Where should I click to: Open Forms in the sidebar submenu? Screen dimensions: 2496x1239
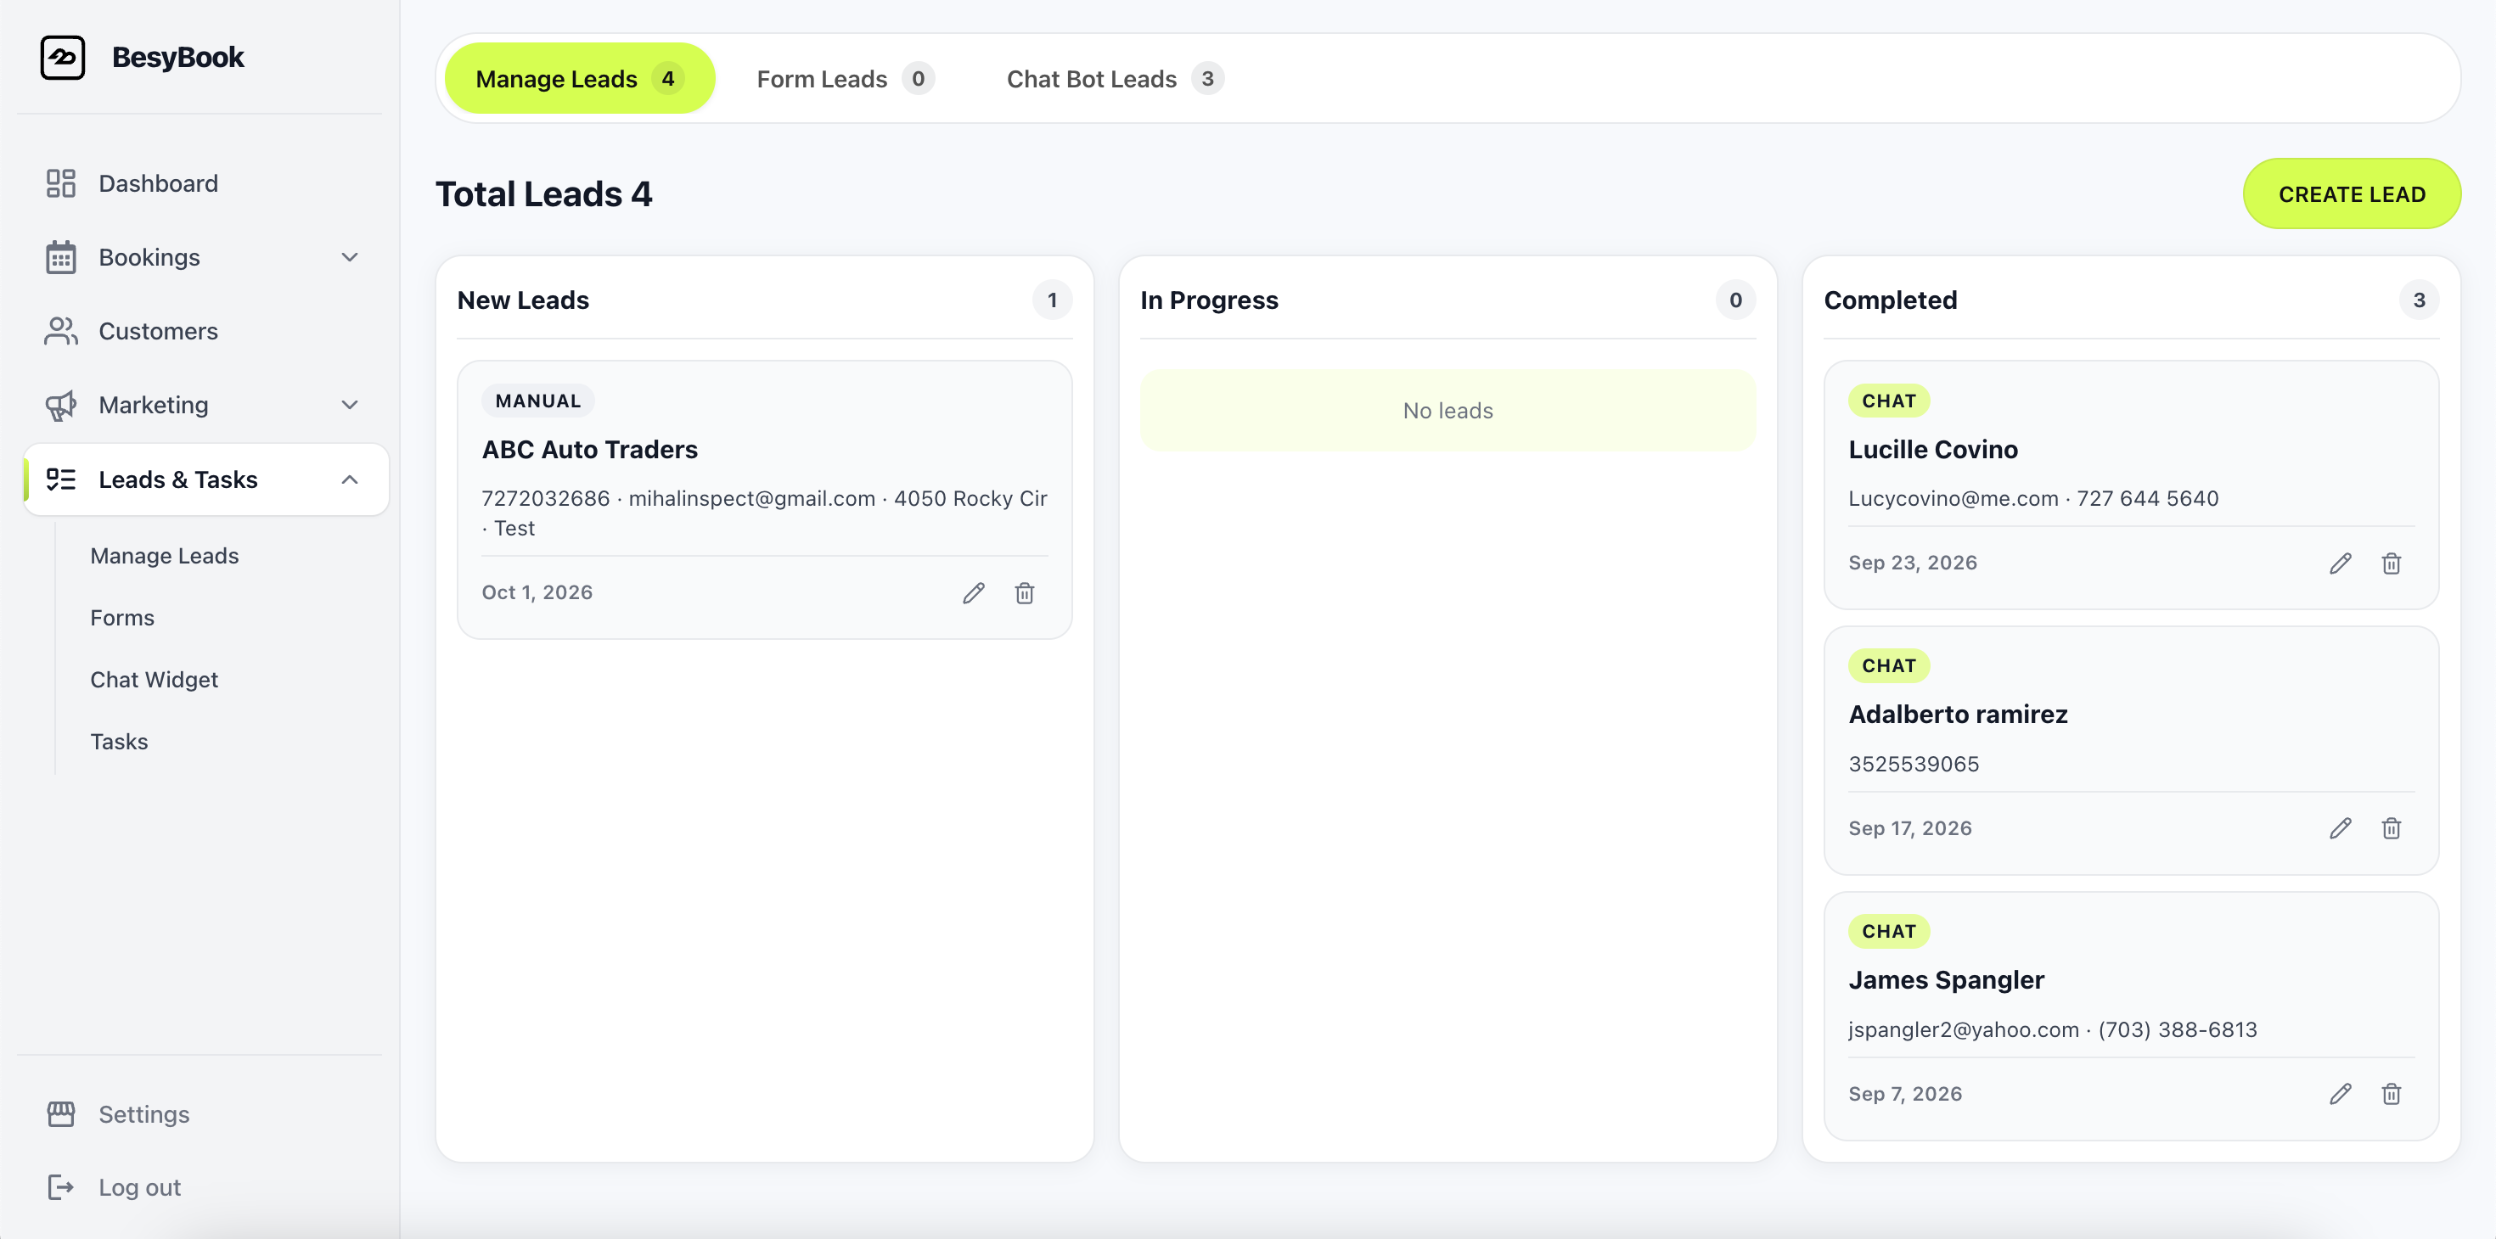tap(122, 618)
